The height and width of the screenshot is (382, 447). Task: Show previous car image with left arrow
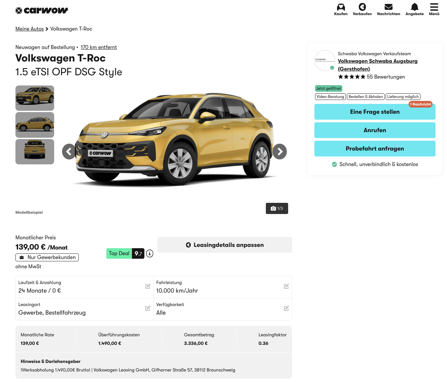coord(69,152)
